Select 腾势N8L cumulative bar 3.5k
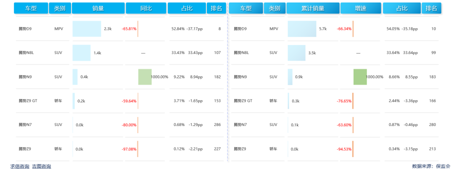The image size is (454, 171). coord(296,53)
